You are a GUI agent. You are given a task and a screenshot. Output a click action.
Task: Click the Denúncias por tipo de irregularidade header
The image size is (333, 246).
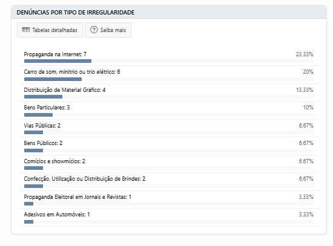(x=76, y=13)
